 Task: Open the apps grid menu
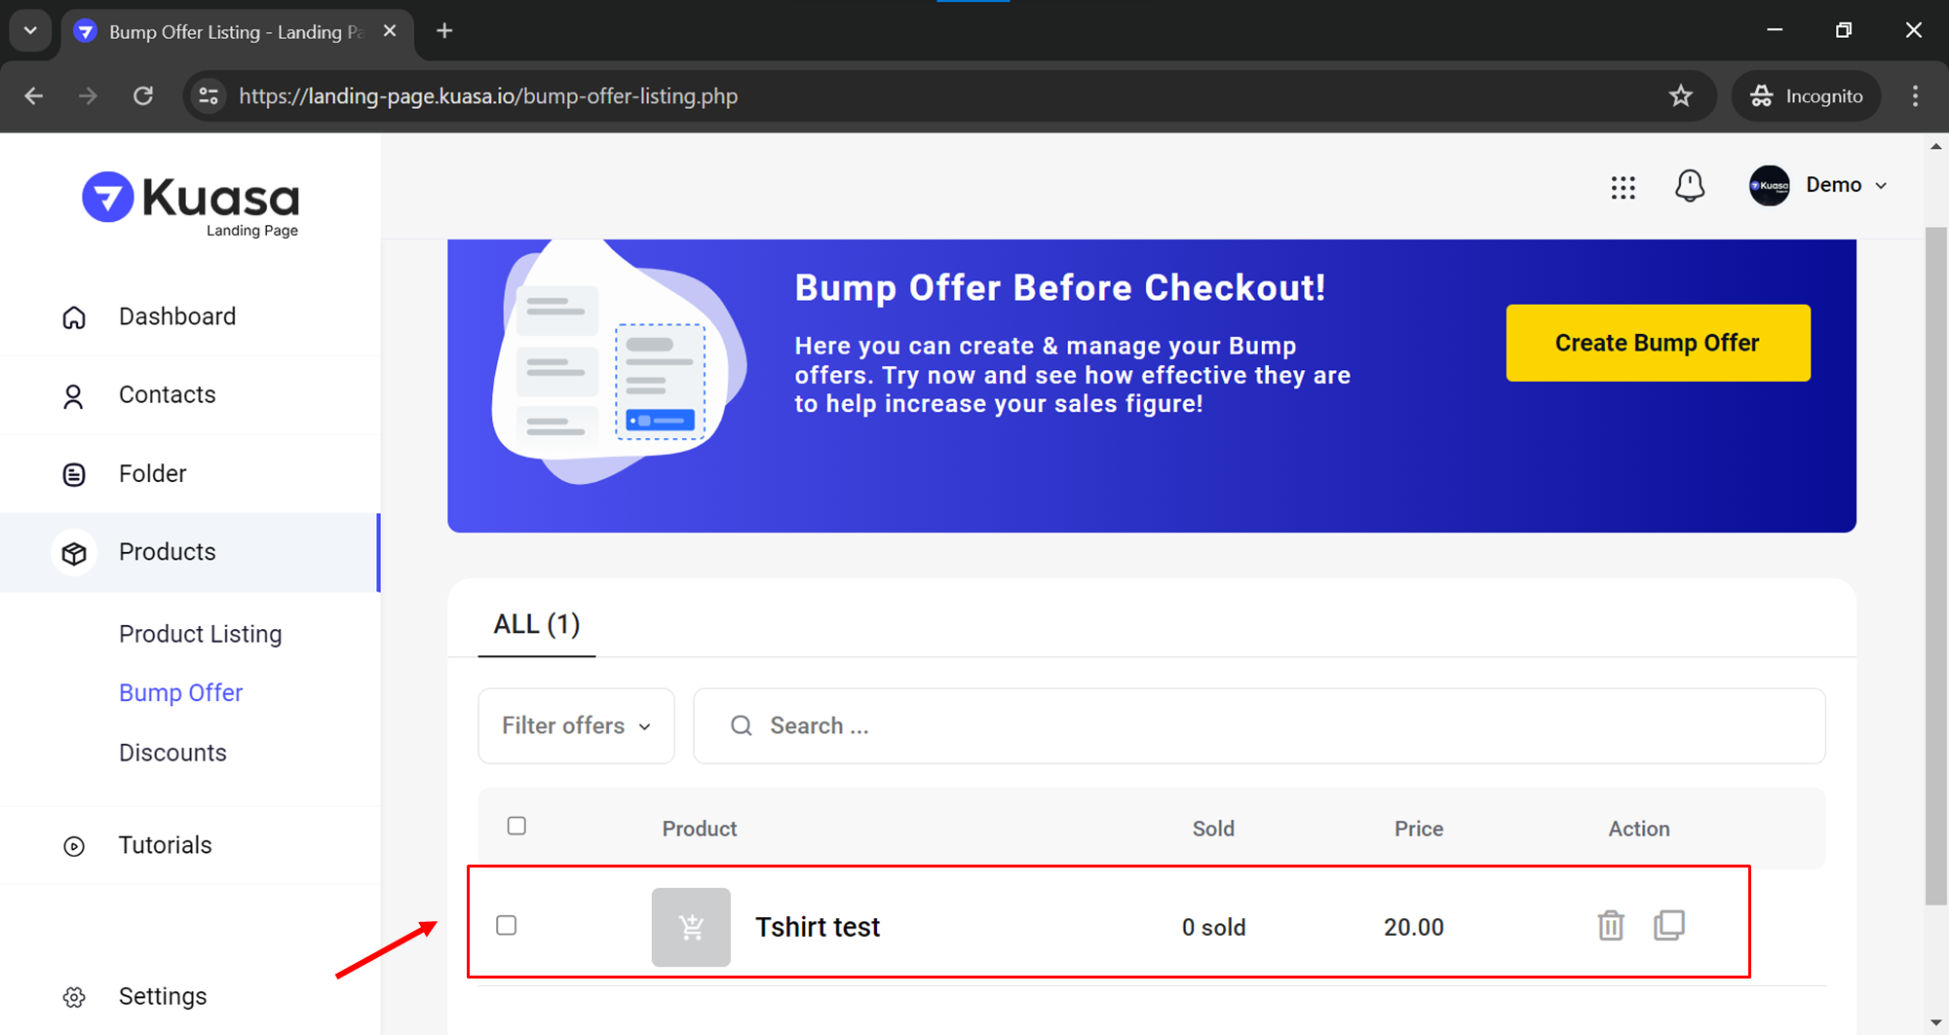1623,187
